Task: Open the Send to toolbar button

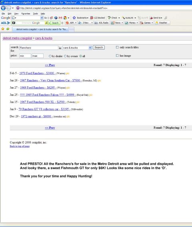Action: [156, 18]
